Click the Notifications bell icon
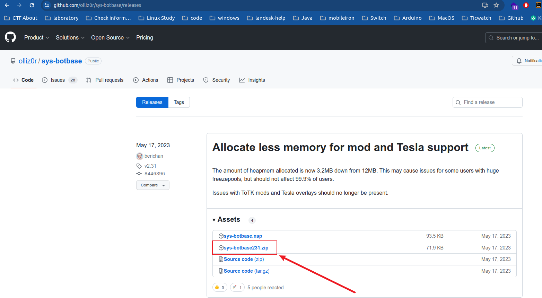 (x=519, y=61)
